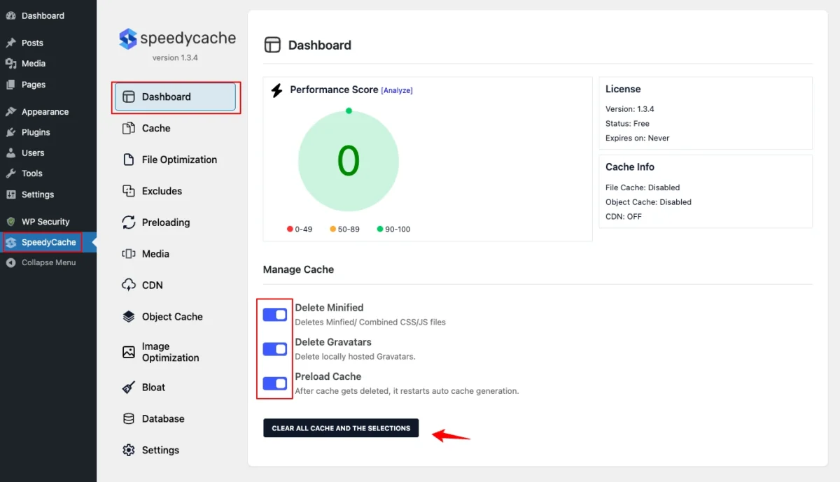Click the Posts pushpin icon
Screen dimensions: 840x482
coord(10,43)
